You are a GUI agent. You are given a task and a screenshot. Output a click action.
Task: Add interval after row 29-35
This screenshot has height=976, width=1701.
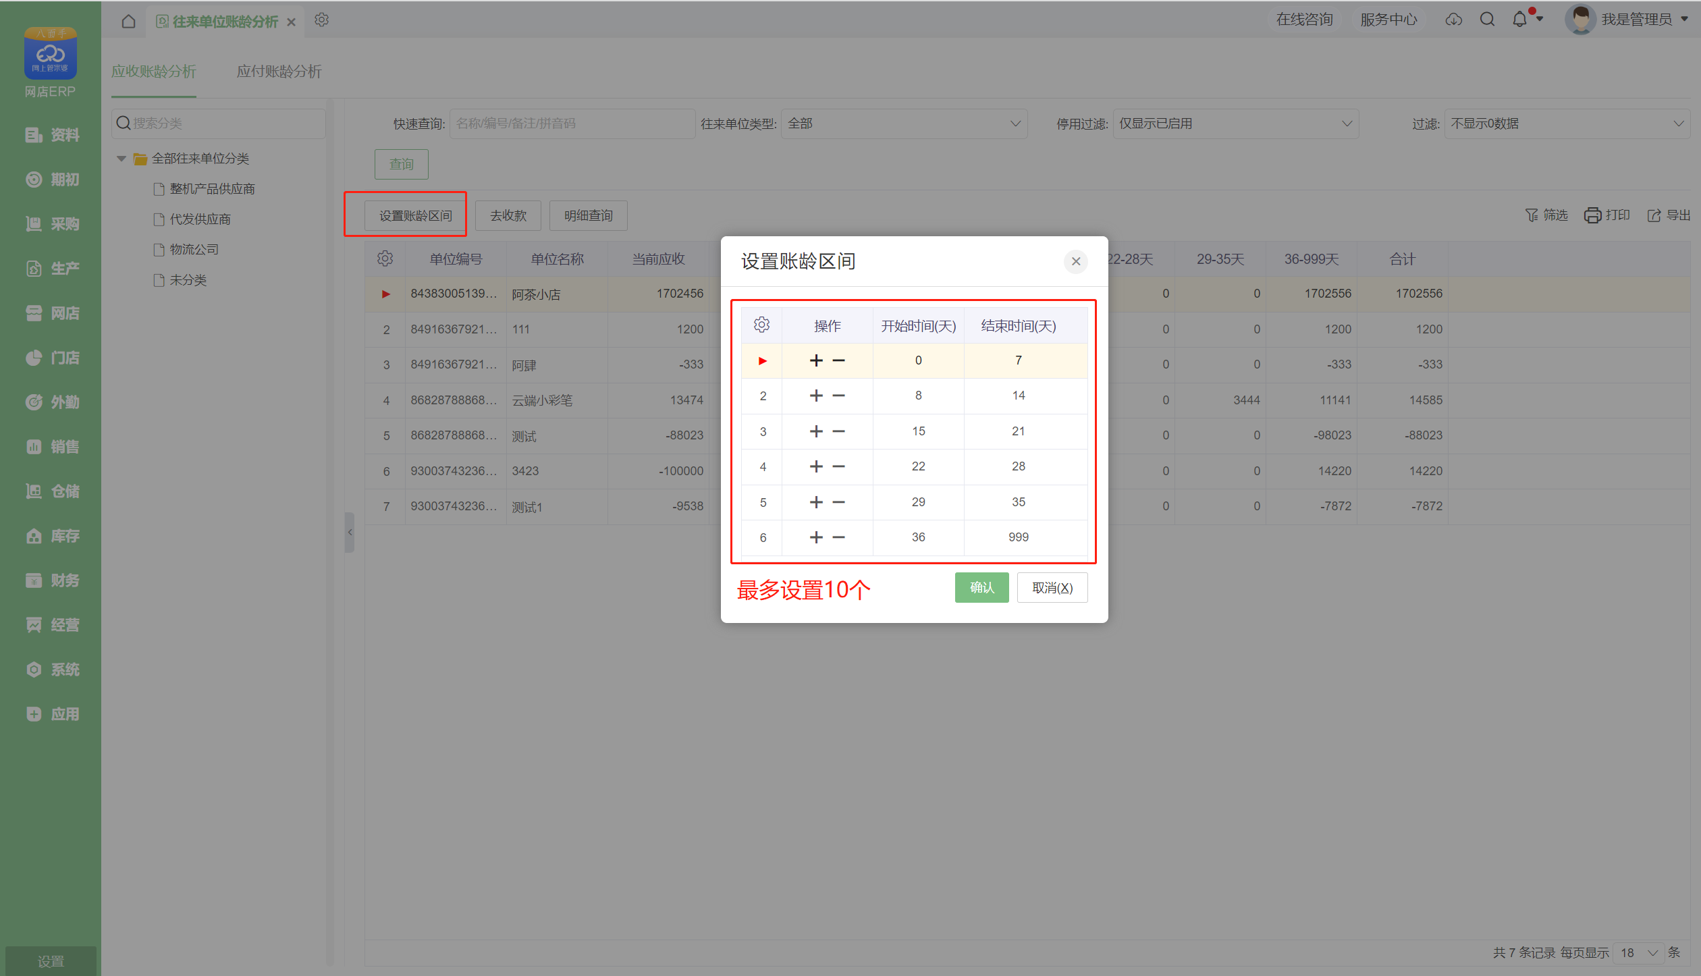pyautogui.click(x=816, y=502)
